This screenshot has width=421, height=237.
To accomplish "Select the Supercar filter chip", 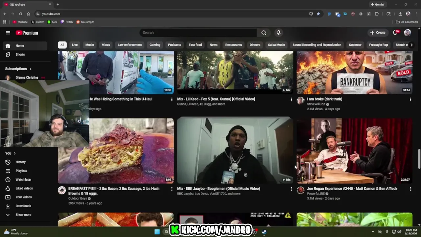I will [x=355, y=45].
